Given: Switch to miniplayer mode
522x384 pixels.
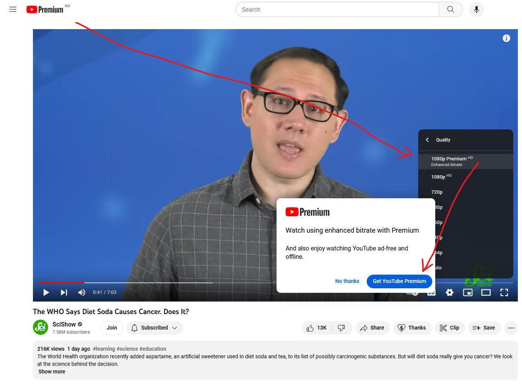Looking at the screenshot, I should click(x=468, y=292).
